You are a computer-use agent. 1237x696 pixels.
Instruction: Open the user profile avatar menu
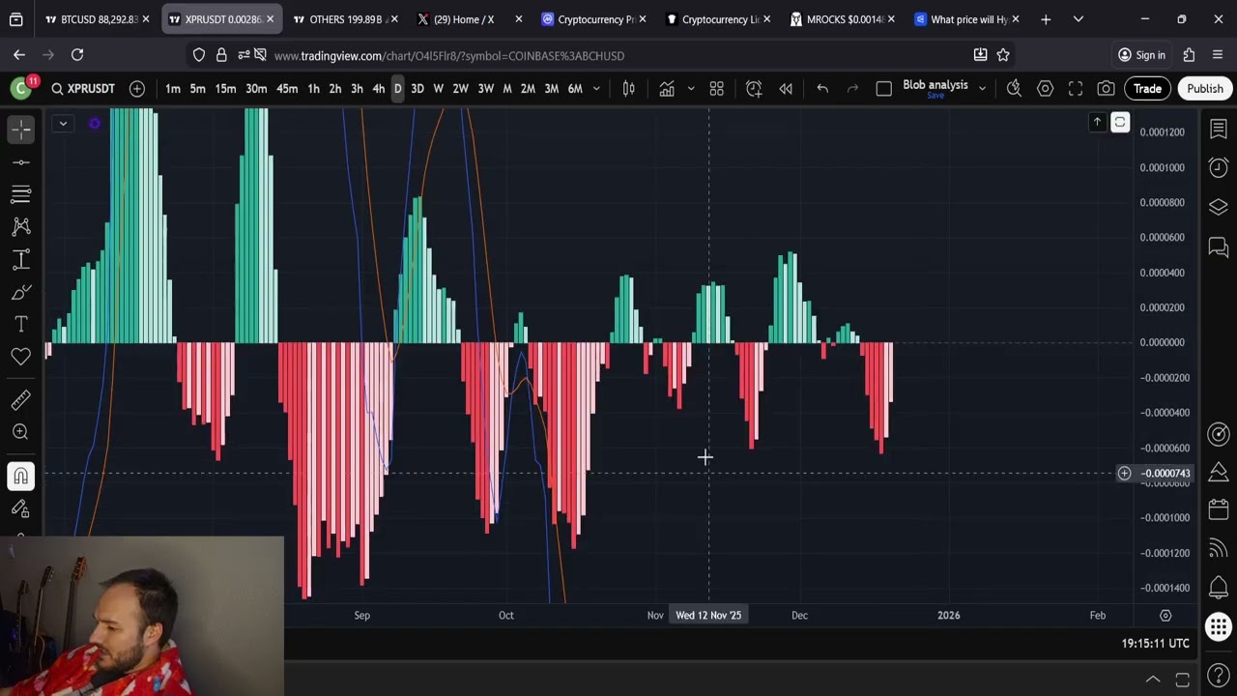click(21, 89)
